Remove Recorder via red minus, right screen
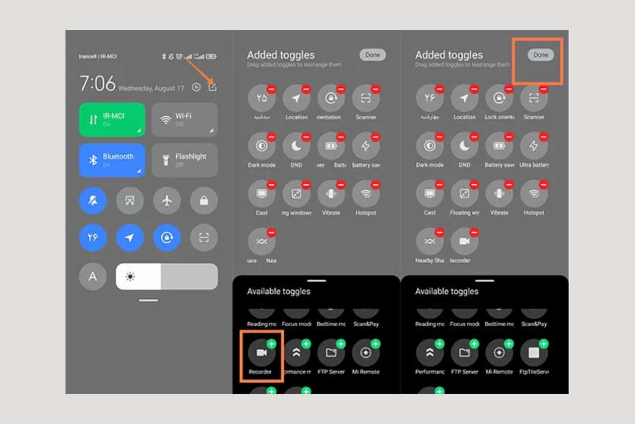 click(x=474, y=232)
